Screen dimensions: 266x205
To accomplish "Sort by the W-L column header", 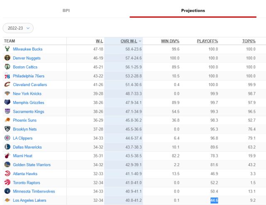I will [99, 41].
